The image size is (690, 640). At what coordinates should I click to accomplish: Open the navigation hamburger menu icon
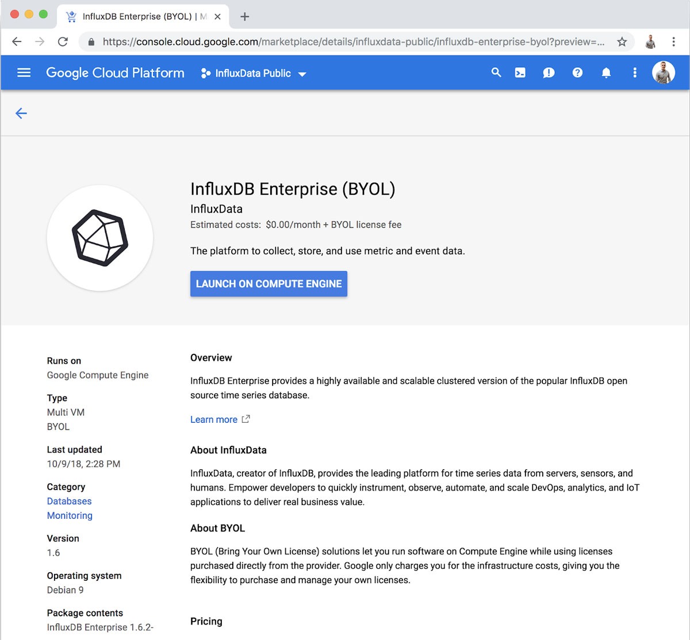pyautogui.click(x=24, y=72)
